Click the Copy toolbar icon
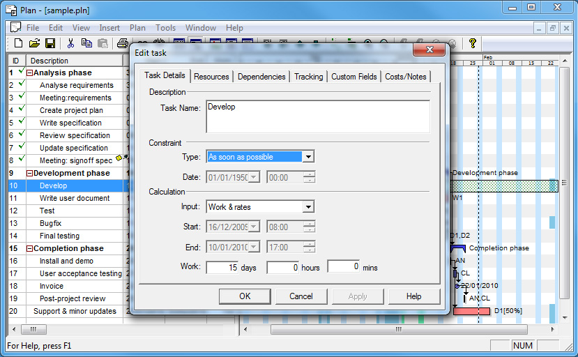Viewport: 578px width, 357px height. point(86,43)
